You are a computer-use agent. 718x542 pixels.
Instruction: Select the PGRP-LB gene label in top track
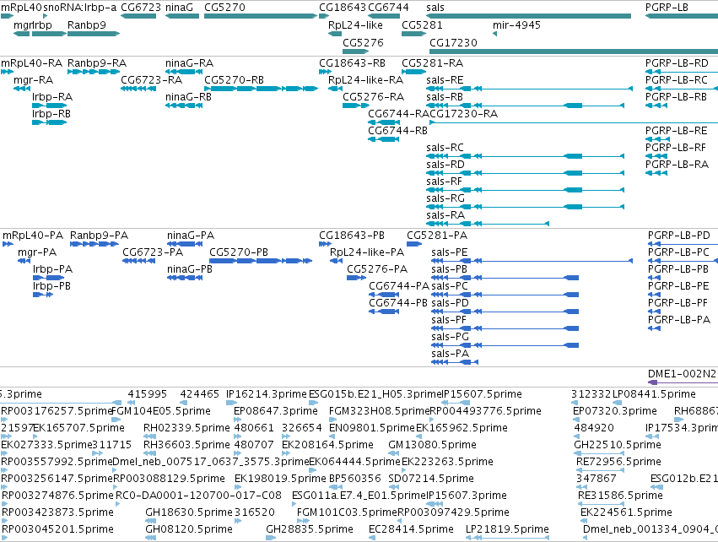point(667,8)
